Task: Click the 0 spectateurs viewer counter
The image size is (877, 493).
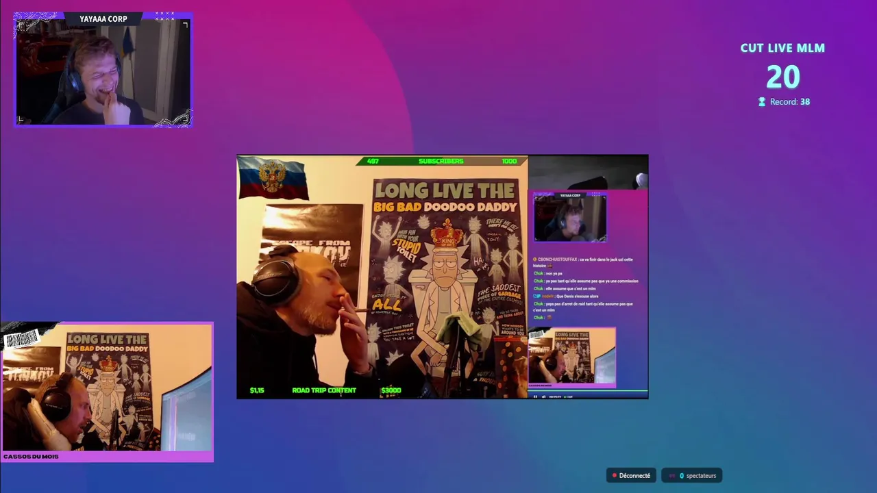Action: click(x=692, y=475)
